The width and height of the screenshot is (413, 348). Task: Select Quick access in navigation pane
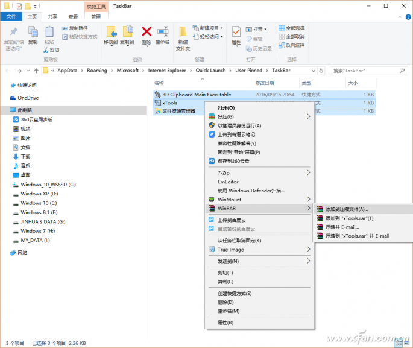(23, 86)
